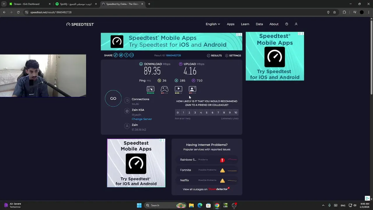This screenshot has width=373, height=210.
Task: Open the Apps menu
Action: [231, 24]
